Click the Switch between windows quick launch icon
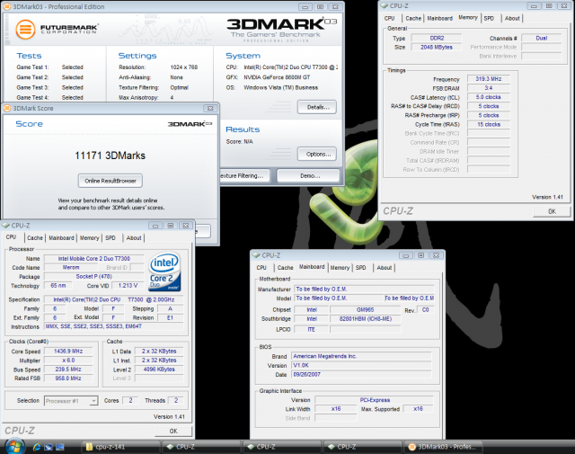Screen dimensions: 575x454 49,447
